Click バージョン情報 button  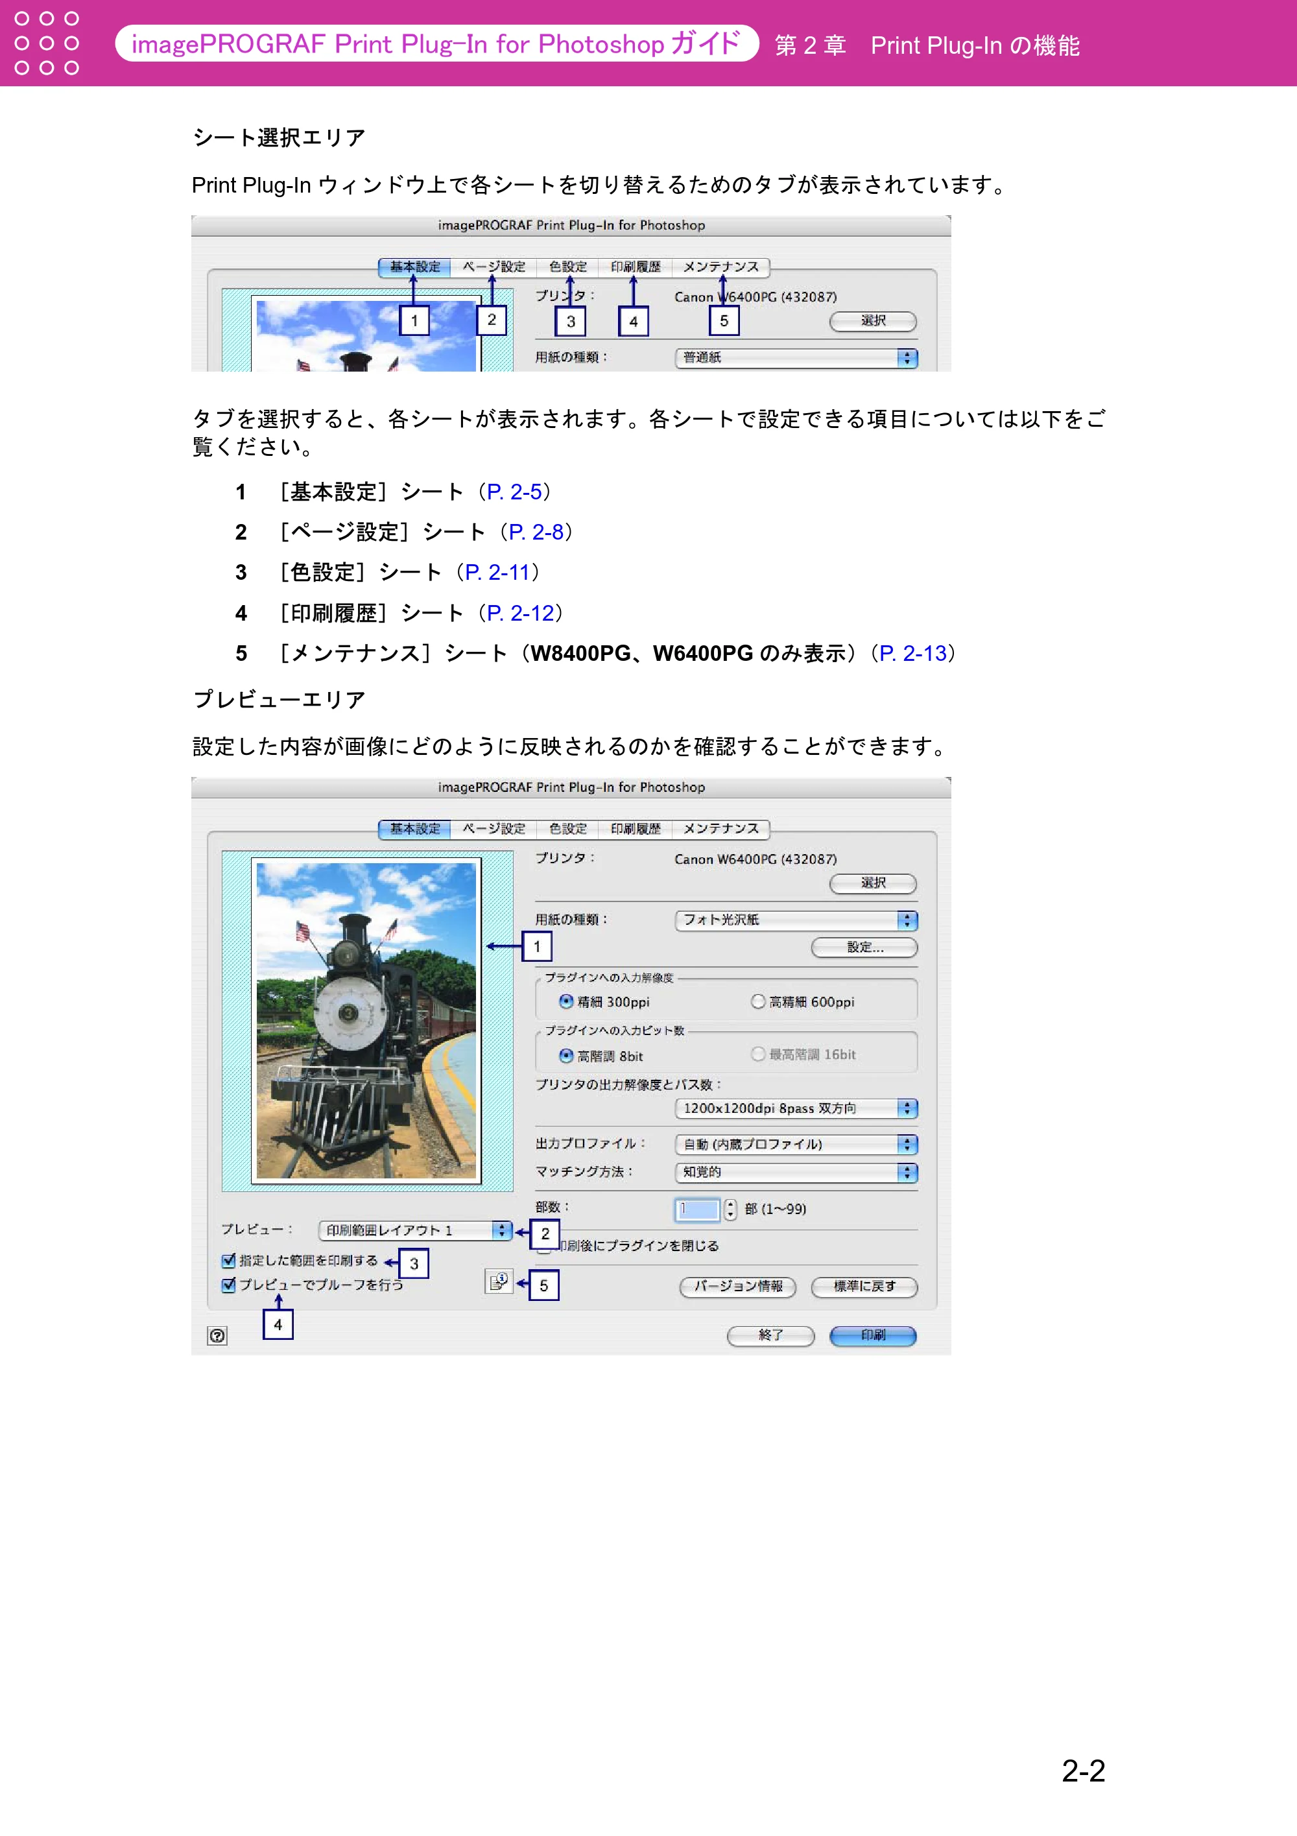(737, 1286)
